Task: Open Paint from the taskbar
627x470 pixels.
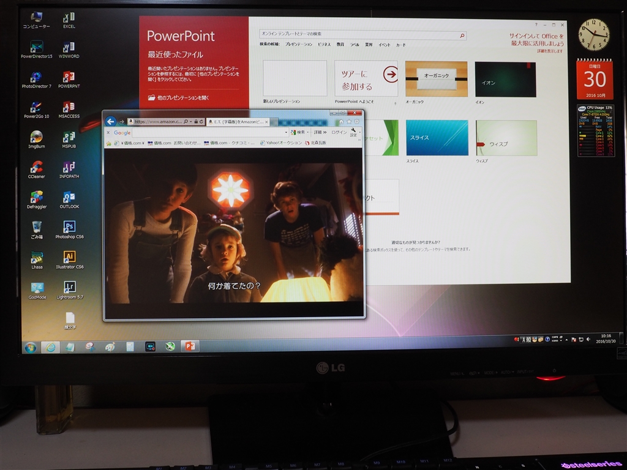Action: coord(110,347)
